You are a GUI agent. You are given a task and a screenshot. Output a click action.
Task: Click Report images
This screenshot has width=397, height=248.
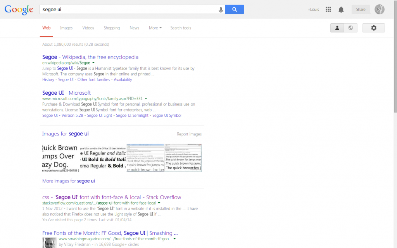[189, 134]
